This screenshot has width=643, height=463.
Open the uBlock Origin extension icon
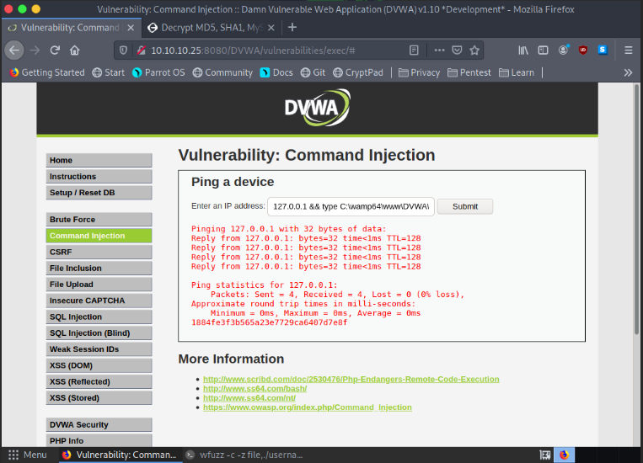tap(583, 50)
